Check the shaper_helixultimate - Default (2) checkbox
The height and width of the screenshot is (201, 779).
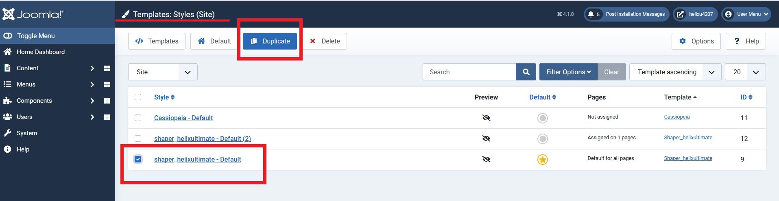(x=138, y=138)
